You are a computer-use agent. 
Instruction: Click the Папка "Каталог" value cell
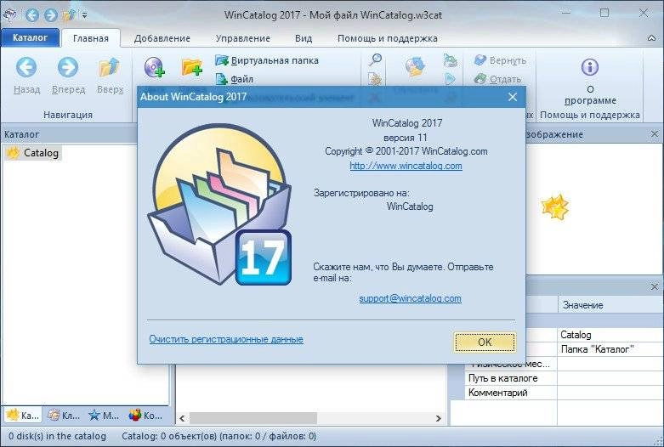point(610,349)
